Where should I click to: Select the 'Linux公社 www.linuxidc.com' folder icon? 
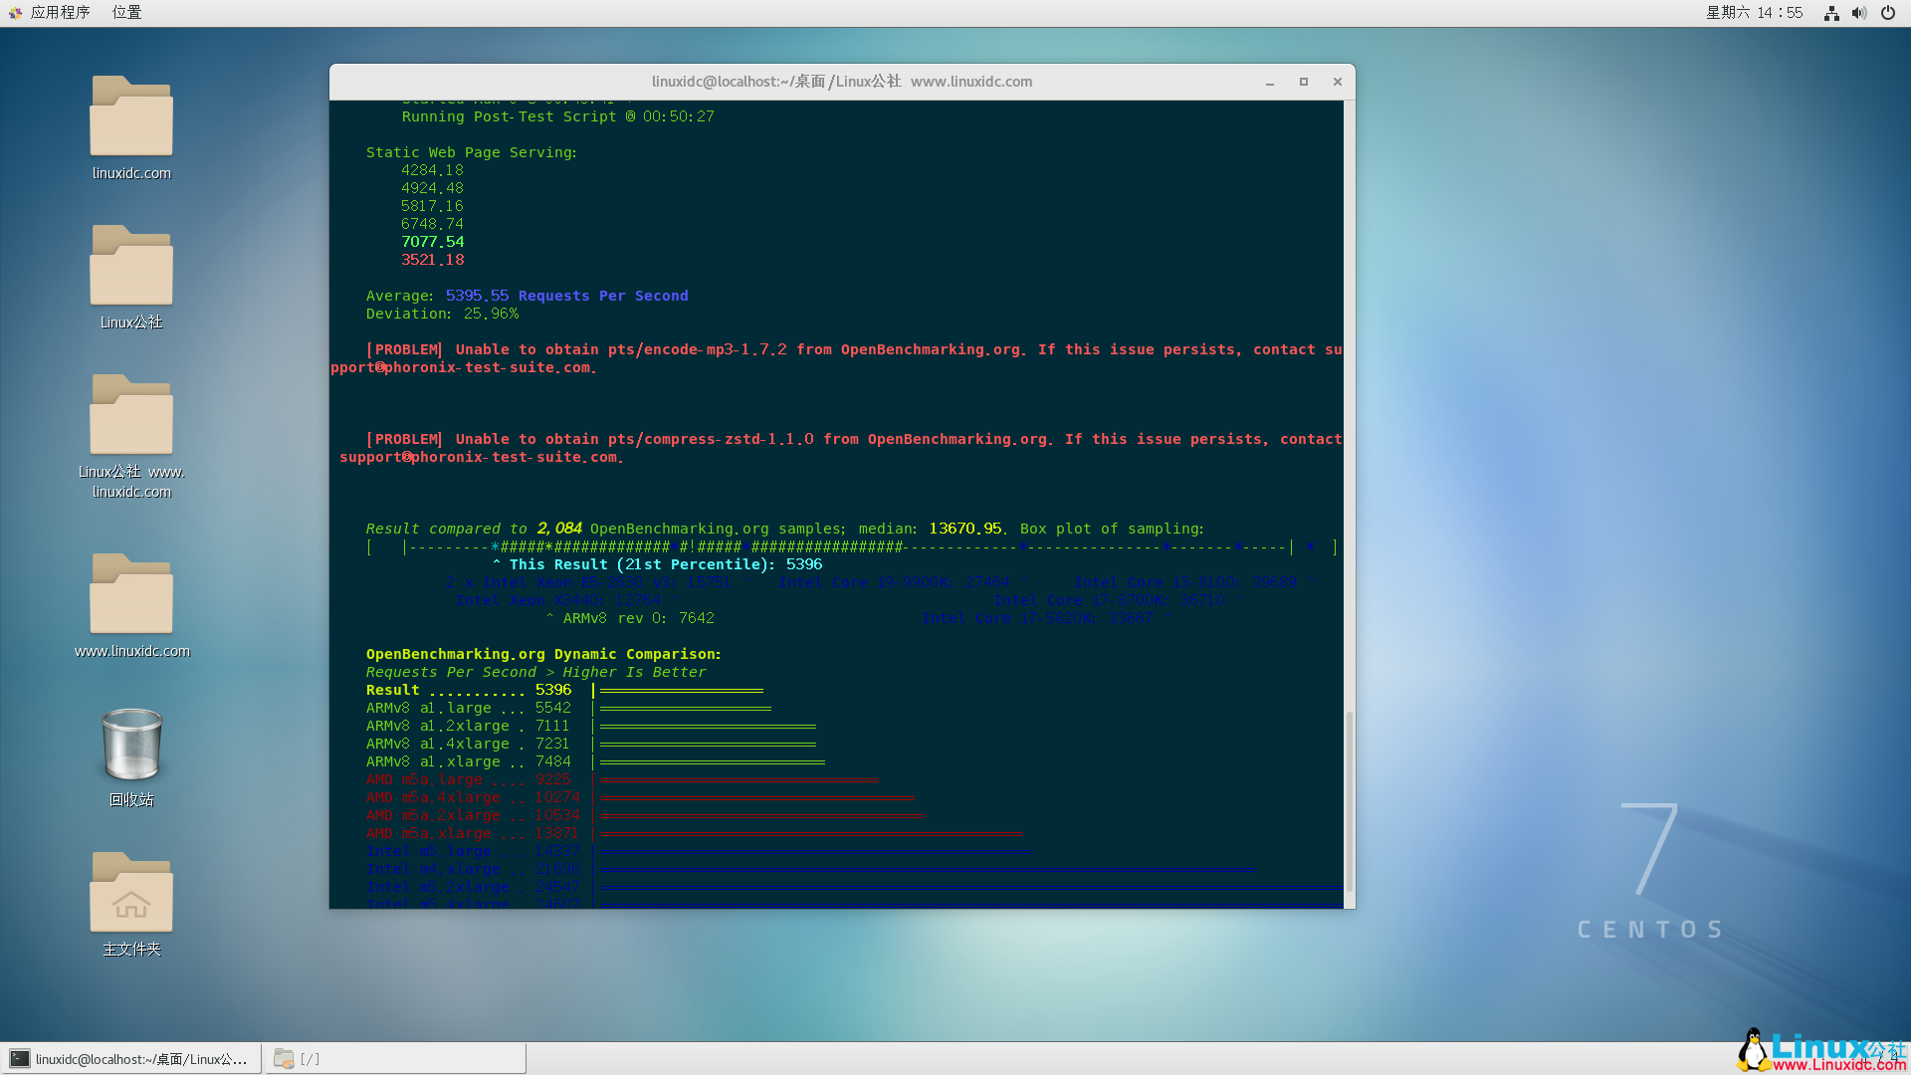point(131,415)
